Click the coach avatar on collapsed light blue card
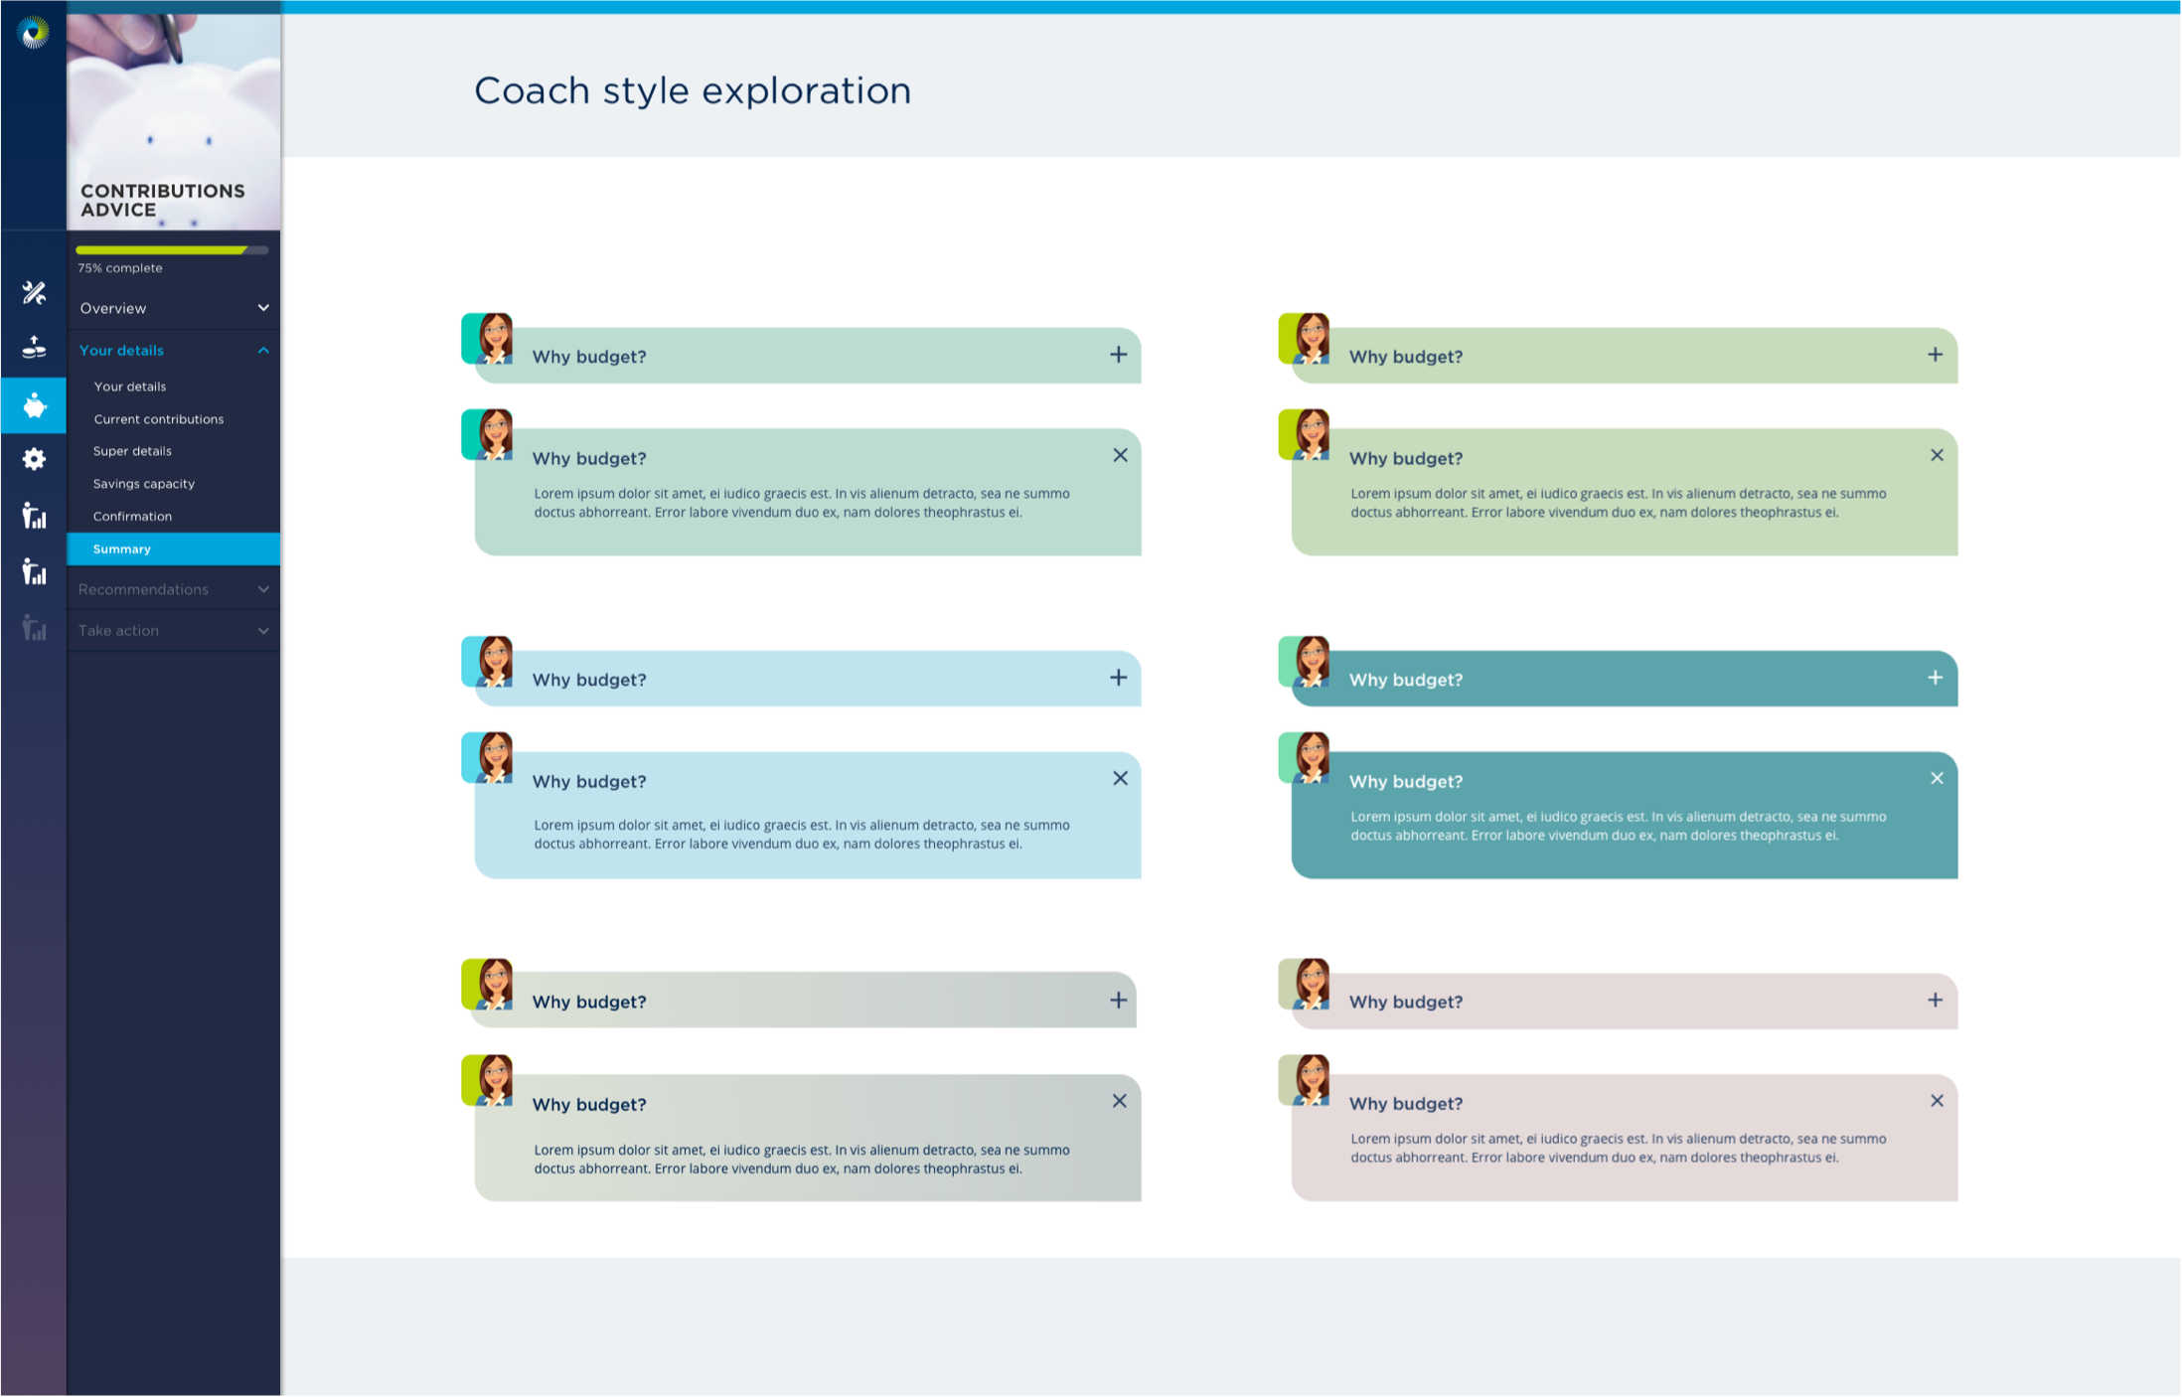2182x1397 pixels. (488, 662)
